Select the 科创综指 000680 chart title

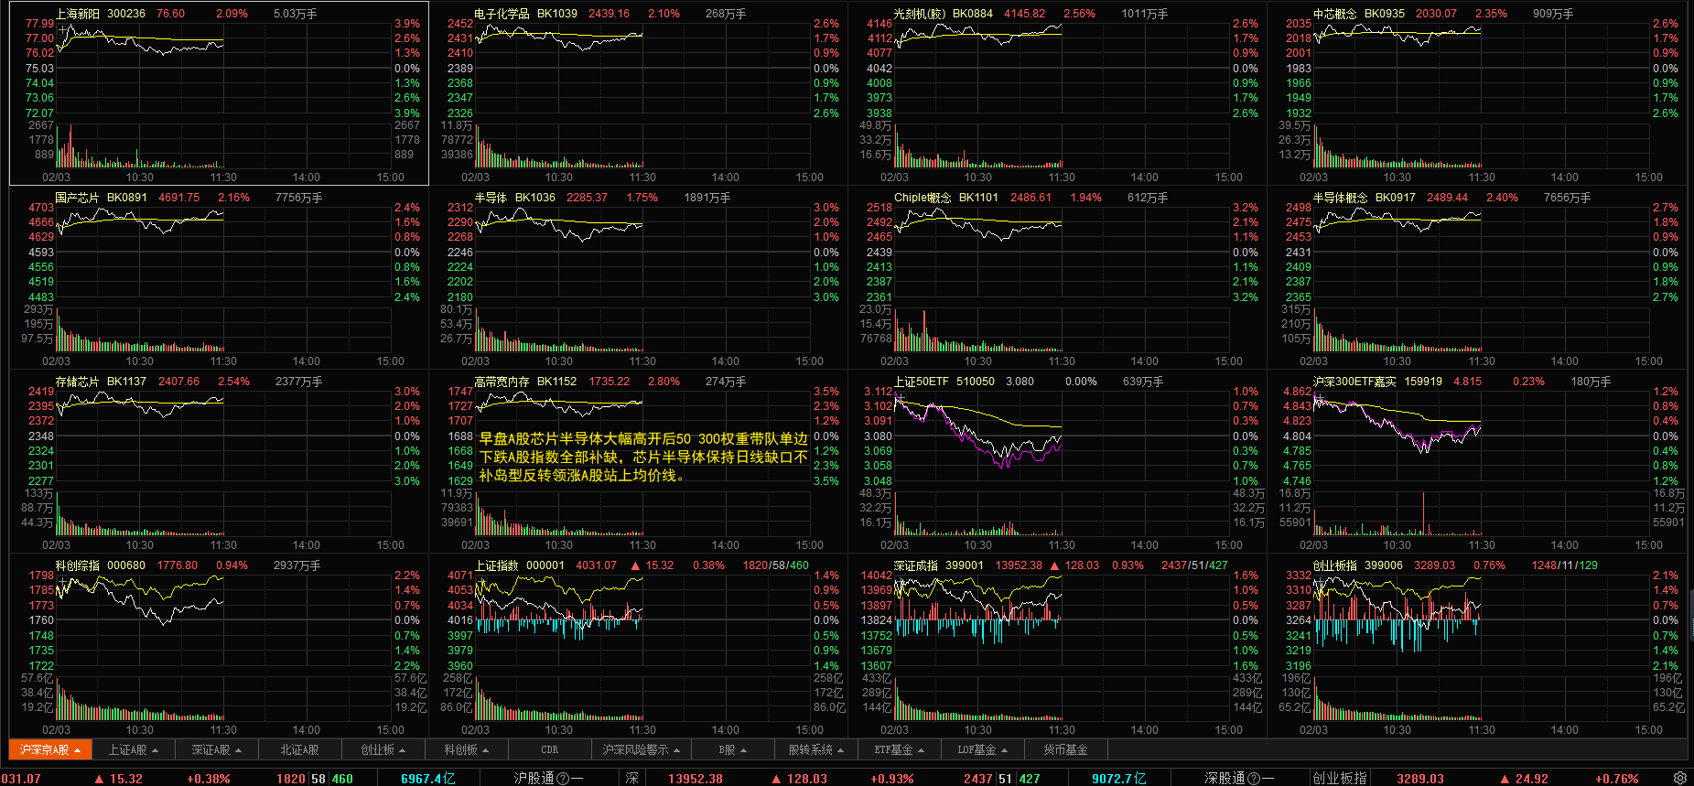(x=101, y=565)
